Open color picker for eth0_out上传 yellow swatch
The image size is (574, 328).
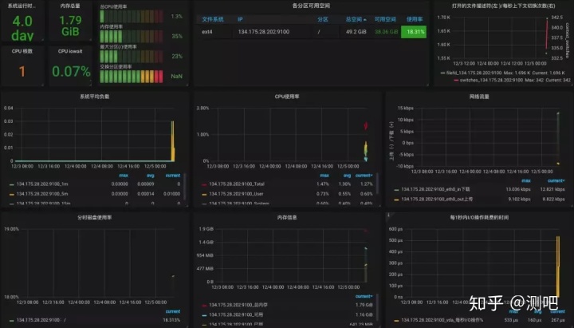click(396, 200)
